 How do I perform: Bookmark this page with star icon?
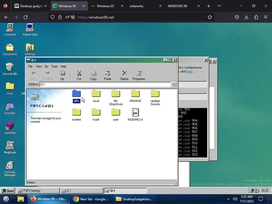tap(210, 17)
